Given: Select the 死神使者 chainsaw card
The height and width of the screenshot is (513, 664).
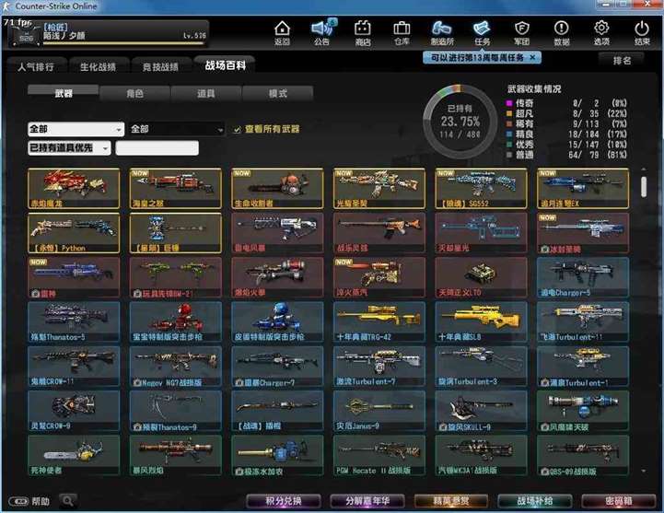Looking at the screenshot, I should pos(74,455).
